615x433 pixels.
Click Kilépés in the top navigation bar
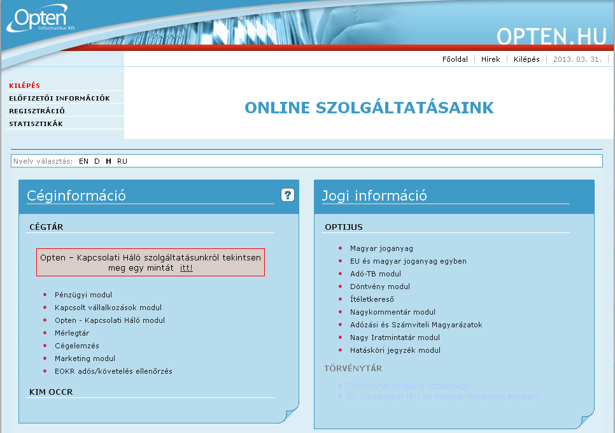(x=527, y=59)
